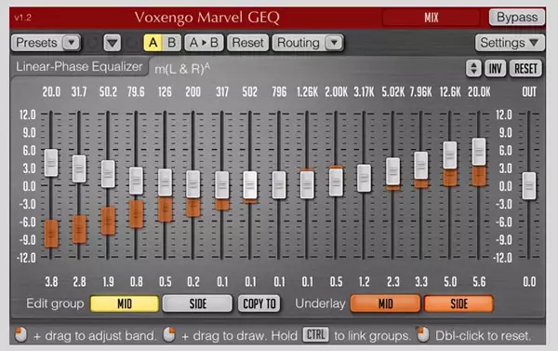This screenshot has height=351, width=558.
Task: Click the 3.8 gain value under 20.0 band
Action: [51, 282]
